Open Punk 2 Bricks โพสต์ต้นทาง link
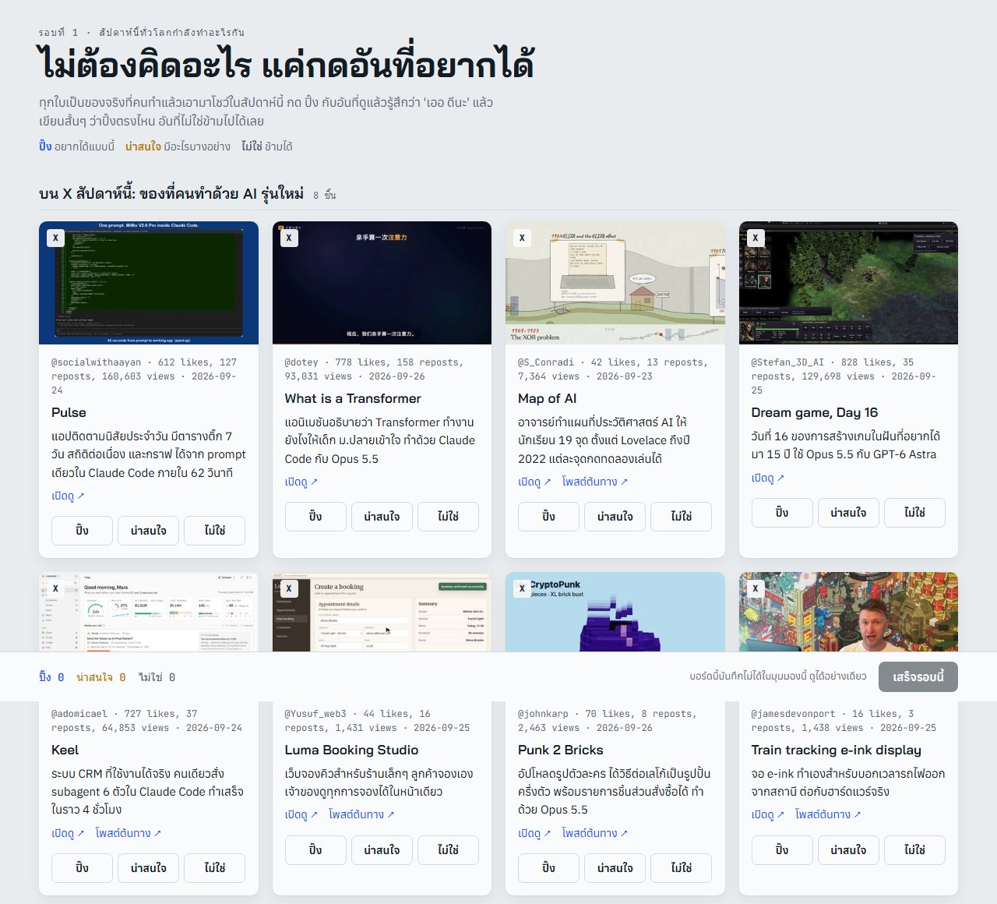997x904 pixels. pyautogui.click(x=595, y=833)
